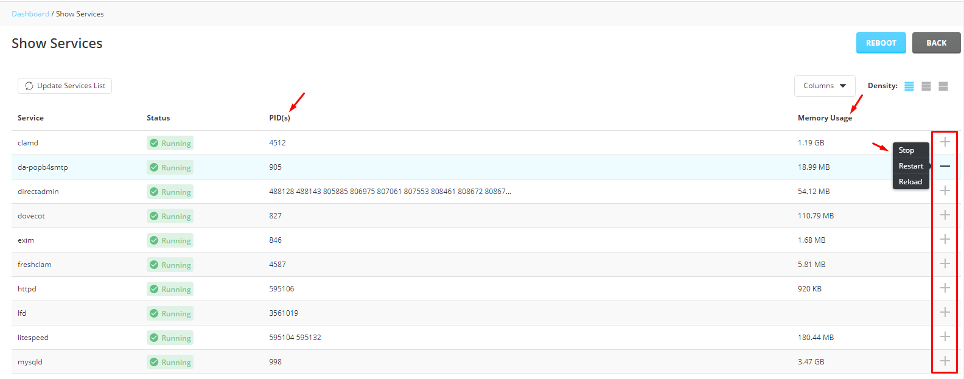Expand plus icon for exim service
This screenshot has height=379, width=964.
click(x=945, y=240)
